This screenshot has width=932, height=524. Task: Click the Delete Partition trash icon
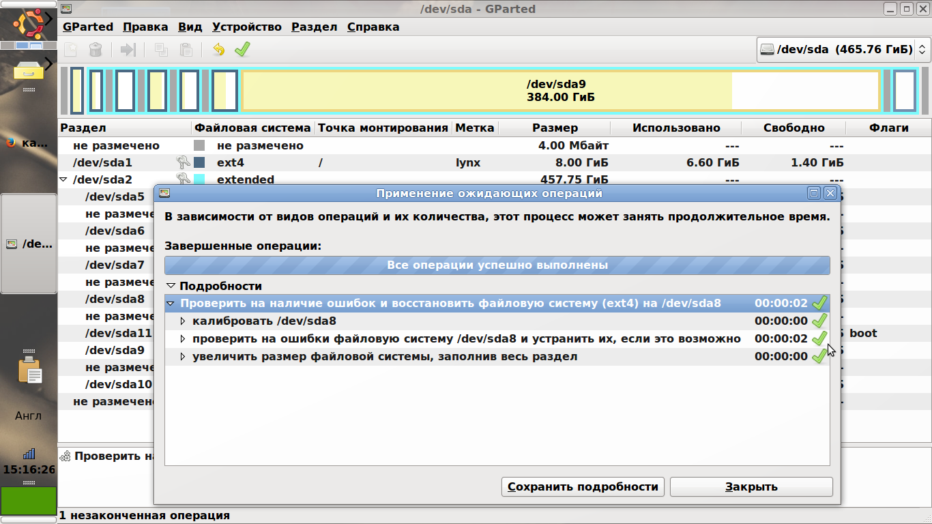point(96,50)
